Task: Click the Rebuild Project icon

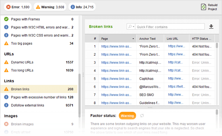Action: pos(203,7)
